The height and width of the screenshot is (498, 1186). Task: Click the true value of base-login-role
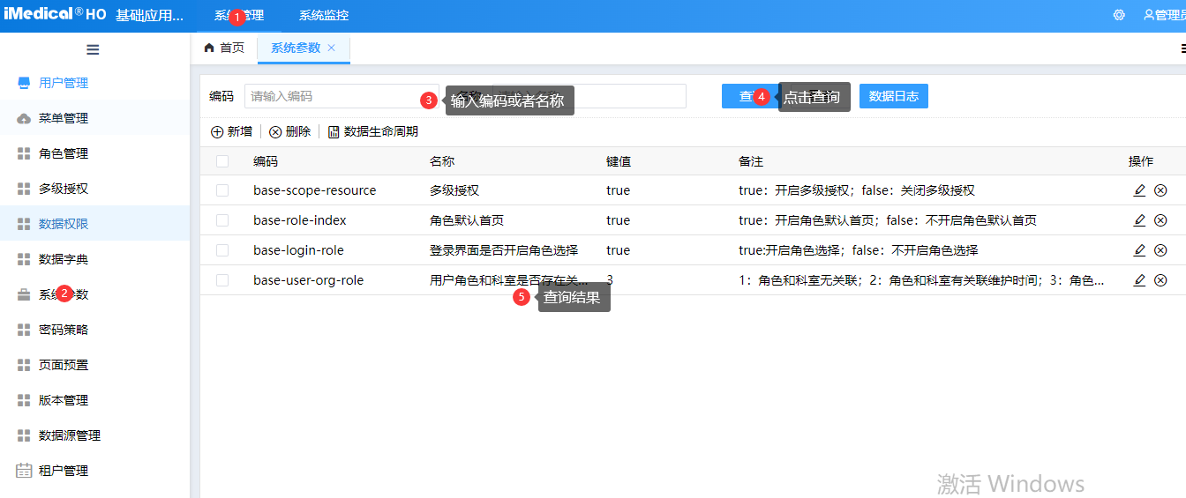tap(619, 250)
